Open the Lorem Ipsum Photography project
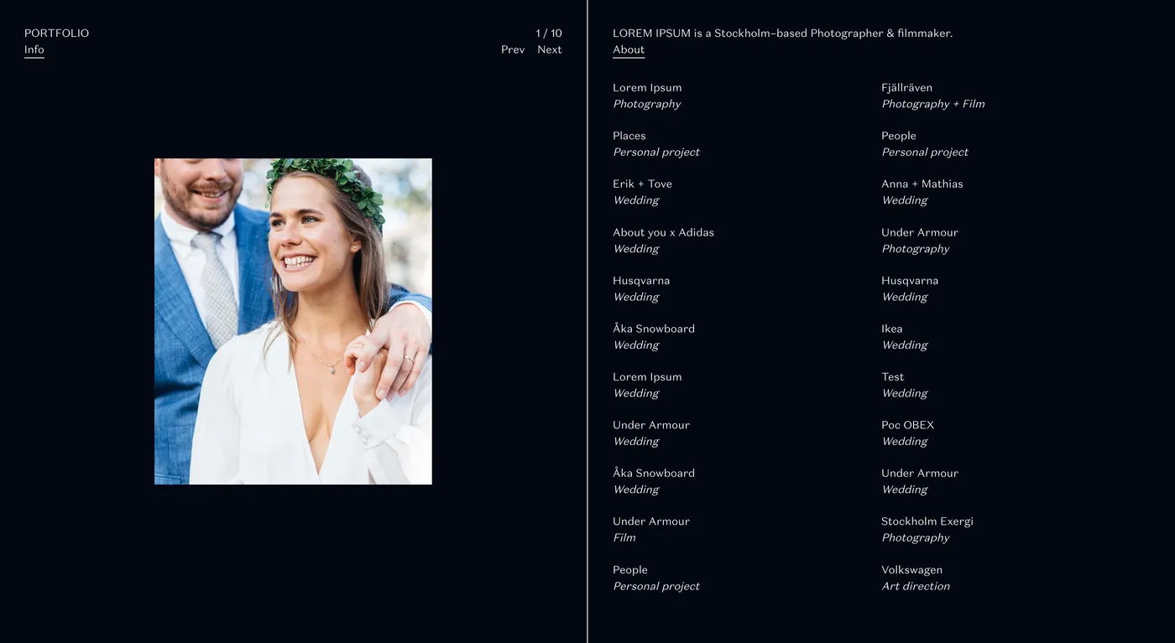Image resolution: width=1175 pixels, height=643 pixels. [x=647, y=96]
